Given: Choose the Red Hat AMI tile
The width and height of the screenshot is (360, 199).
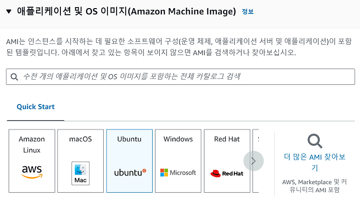Looking at the screenshot, I should click(x=227, y=161).
